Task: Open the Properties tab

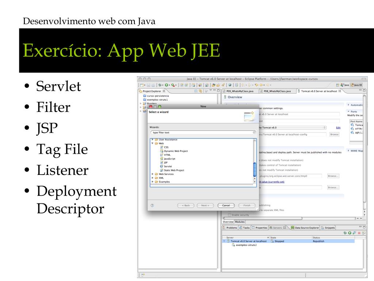Action: [260, 228]
